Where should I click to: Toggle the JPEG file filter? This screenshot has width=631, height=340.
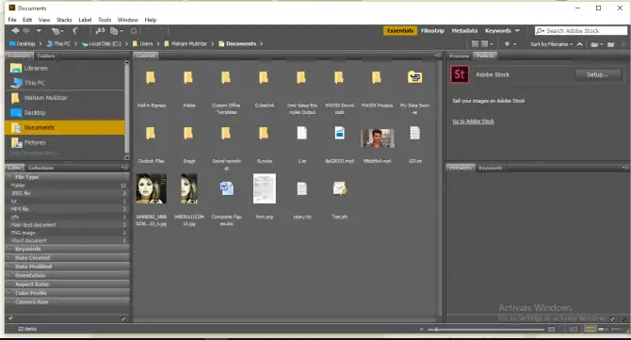pos(68,193)
